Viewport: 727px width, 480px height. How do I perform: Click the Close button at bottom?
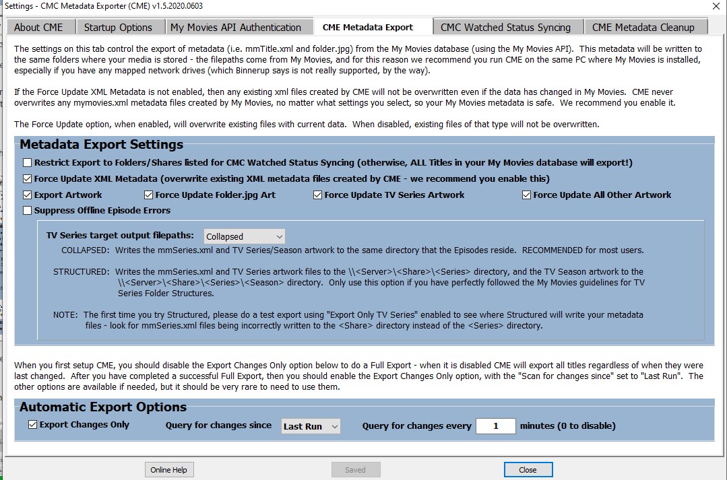[x=528, y=470]
